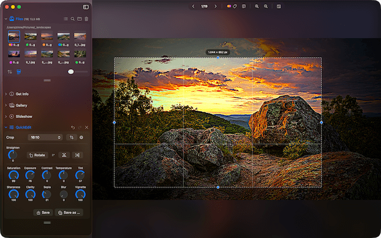Zoom in using the toolbar magnifier

click(x=257, y=6)
